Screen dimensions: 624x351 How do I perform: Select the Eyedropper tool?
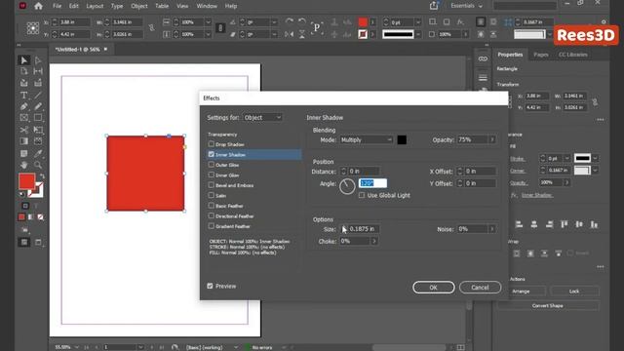coord(38,153)
